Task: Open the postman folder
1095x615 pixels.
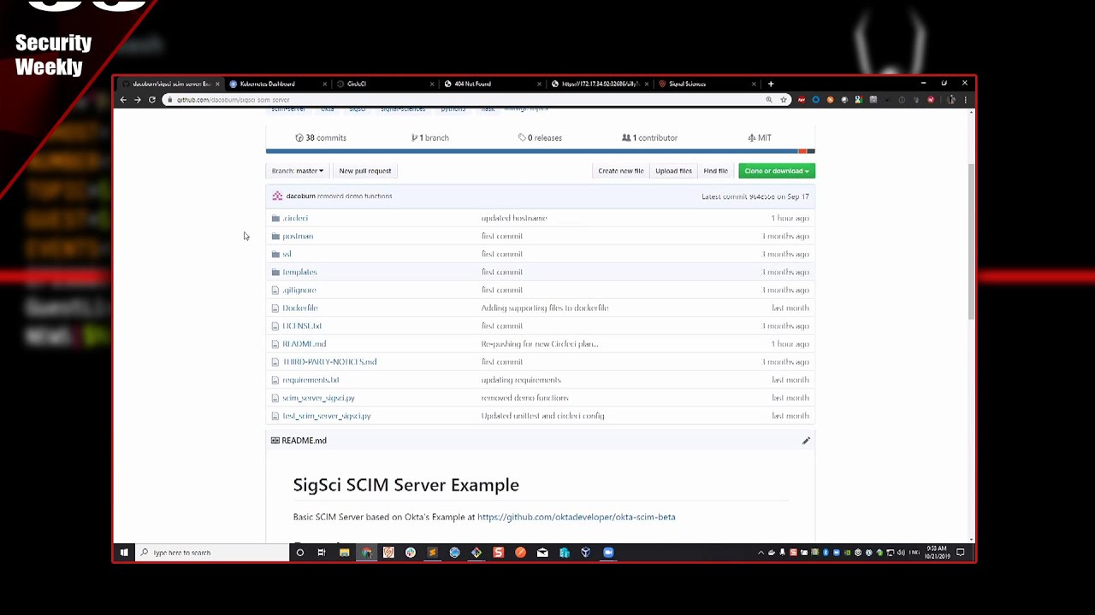Action: coord(298,236)
